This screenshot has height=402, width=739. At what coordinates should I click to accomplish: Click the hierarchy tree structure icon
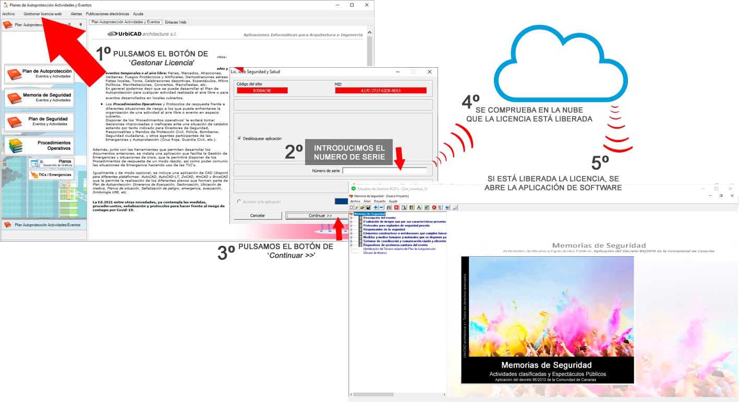419,207
